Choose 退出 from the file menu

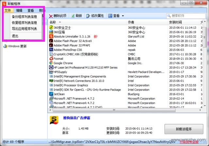point(15,36)
